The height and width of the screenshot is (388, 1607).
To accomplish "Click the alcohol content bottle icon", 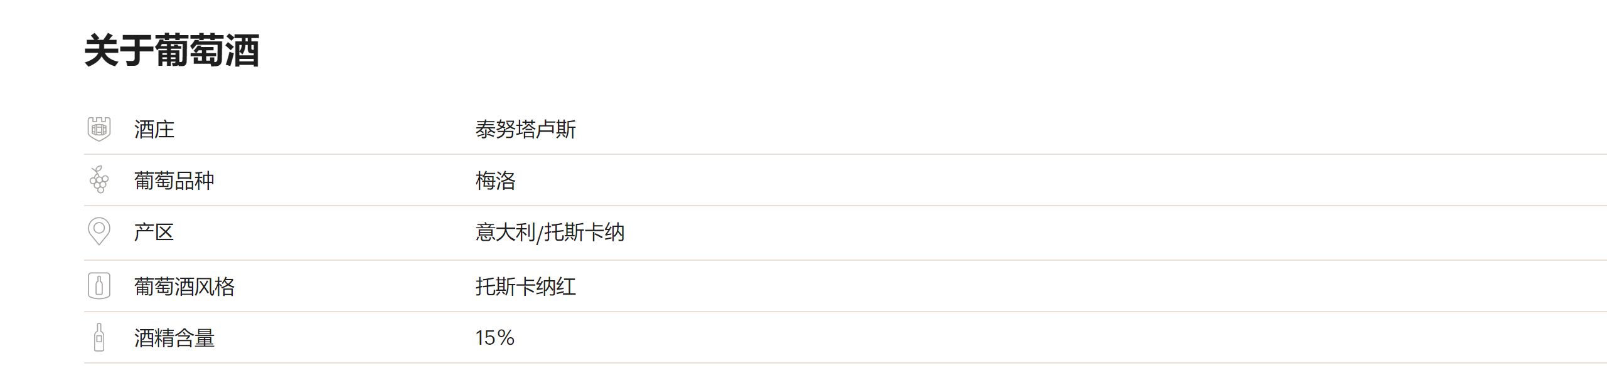I will pyautogui.click(x=99, y=337).
